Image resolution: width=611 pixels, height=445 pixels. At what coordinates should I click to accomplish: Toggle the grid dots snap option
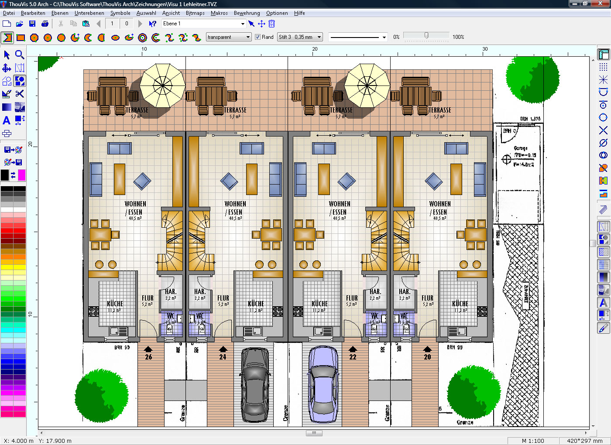[x=603, y=67]
